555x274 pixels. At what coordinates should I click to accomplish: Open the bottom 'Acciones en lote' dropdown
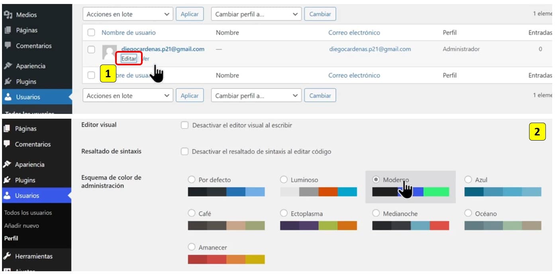click(x=127, y=96)
